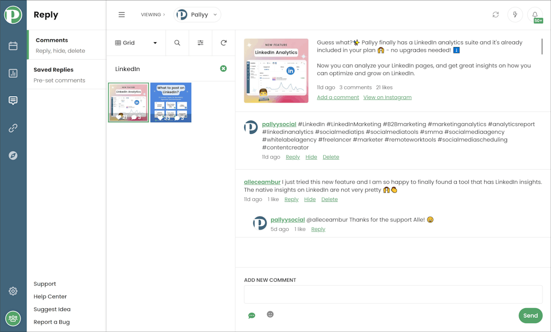Click the 3 comments count text
The width and height of the screenshot is (551, 332).
(x=356, y=87)
